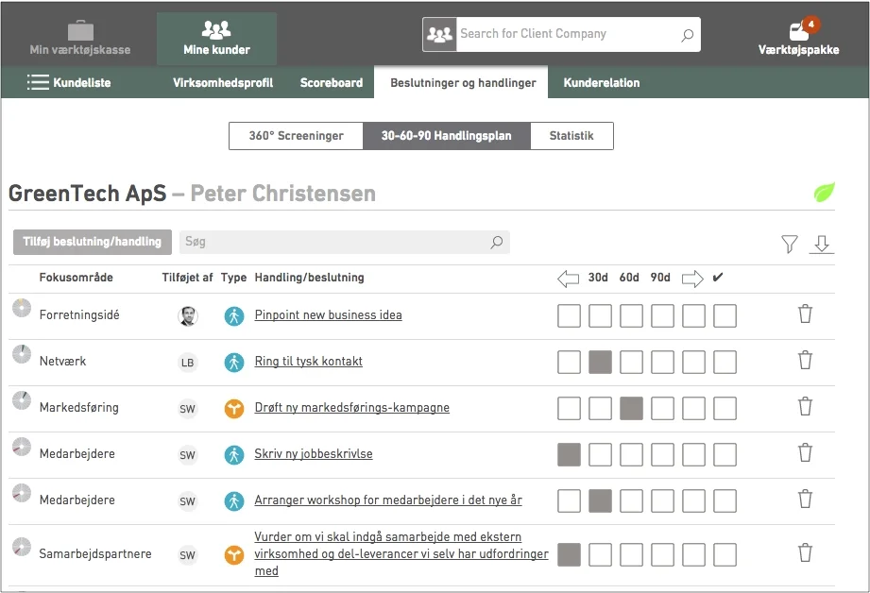870x593 pixels.
Task: Click LB avatar in Netværk row
Action: point(188,363)
